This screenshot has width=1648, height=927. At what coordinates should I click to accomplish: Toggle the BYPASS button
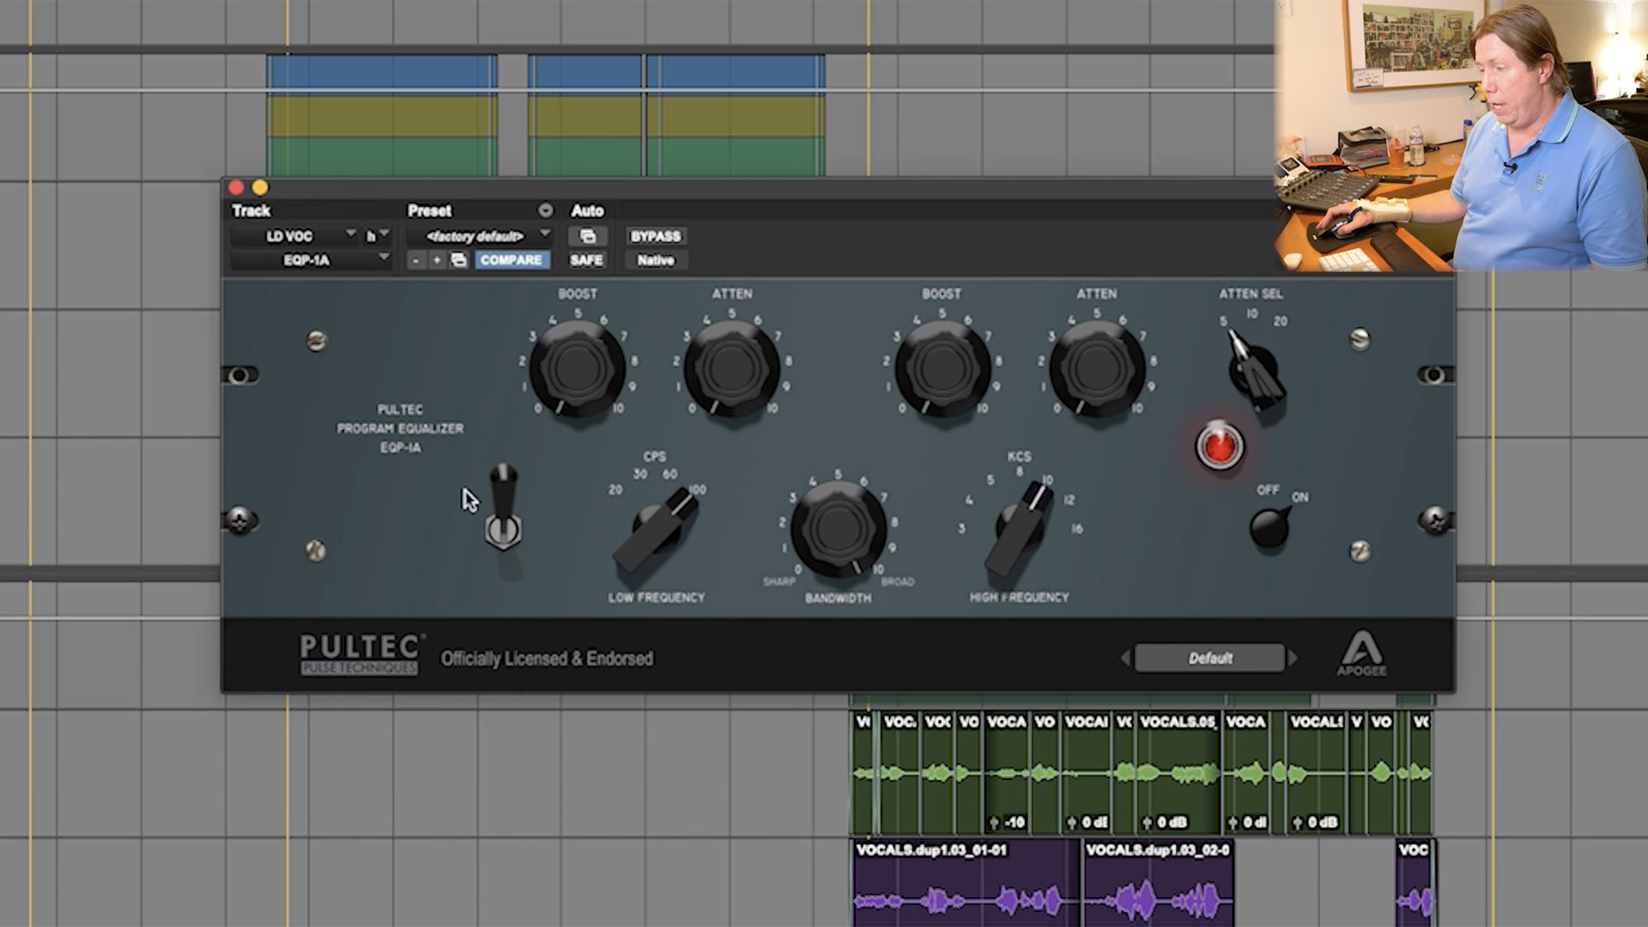tap(656, 236)
